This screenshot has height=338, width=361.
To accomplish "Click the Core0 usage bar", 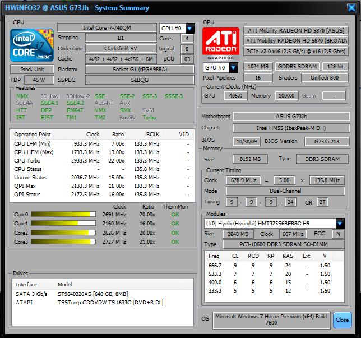I will coord(63,214).
